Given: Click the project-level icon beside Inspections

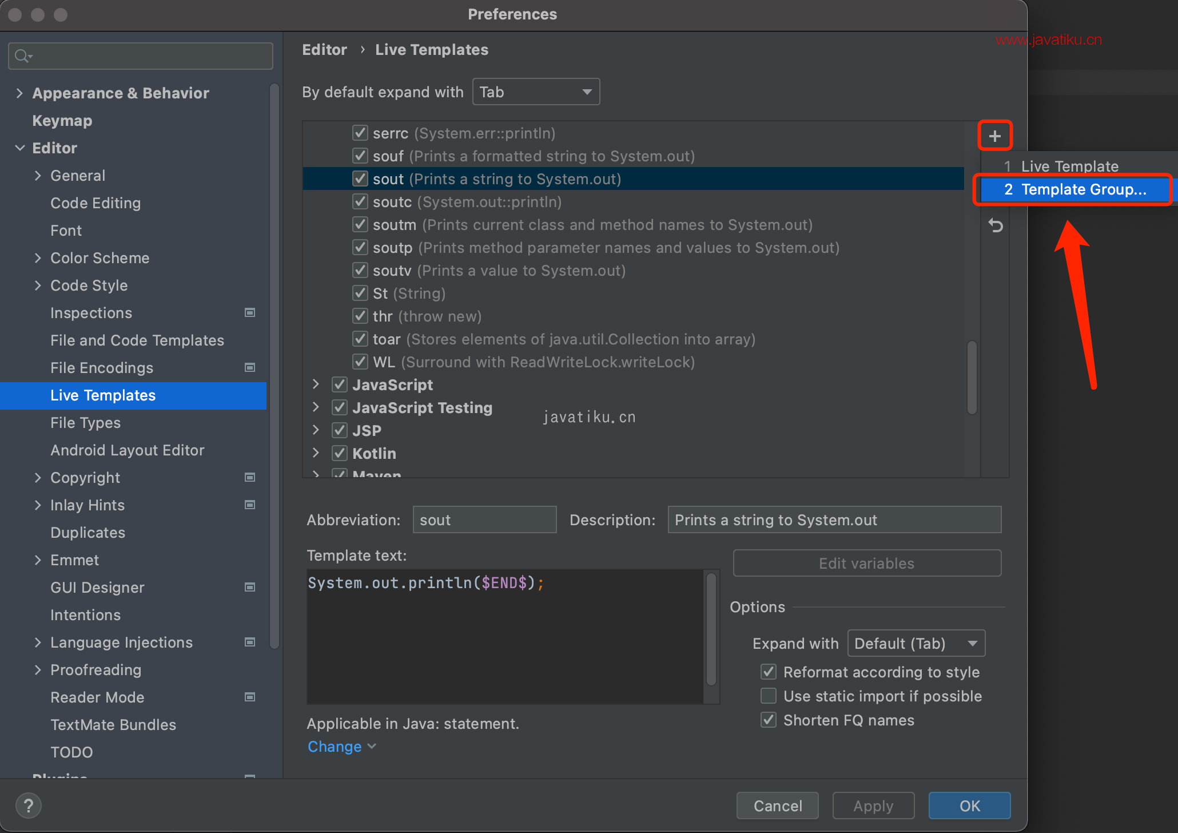Looking at the screenshot, I should point(250,312).
